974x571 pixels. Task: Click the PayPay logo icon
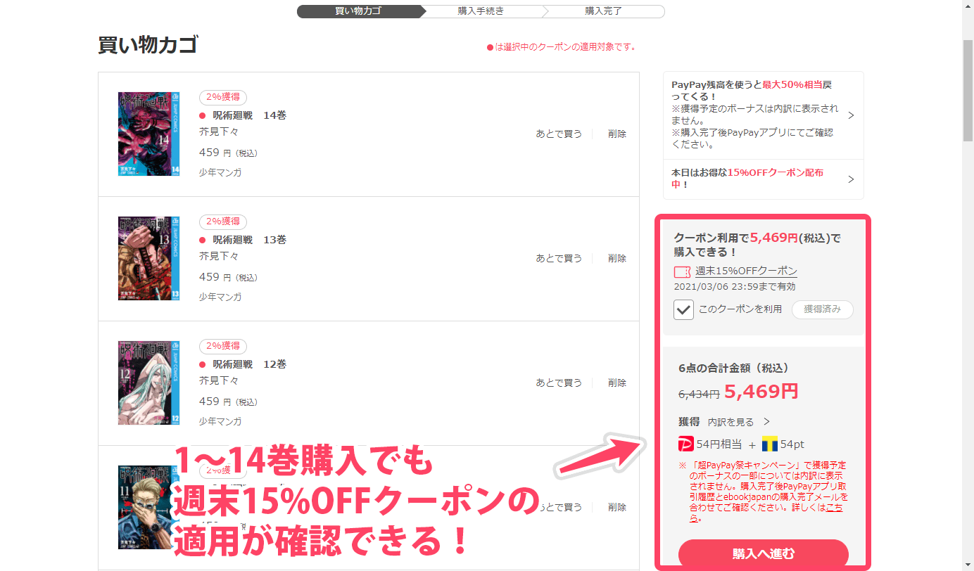coord(685,444)
